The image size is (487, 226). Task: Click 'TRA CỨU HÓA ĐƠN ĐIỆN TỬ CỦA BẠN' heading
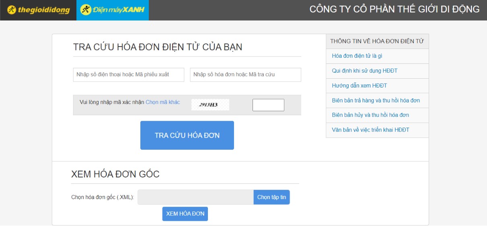(158, 47)
